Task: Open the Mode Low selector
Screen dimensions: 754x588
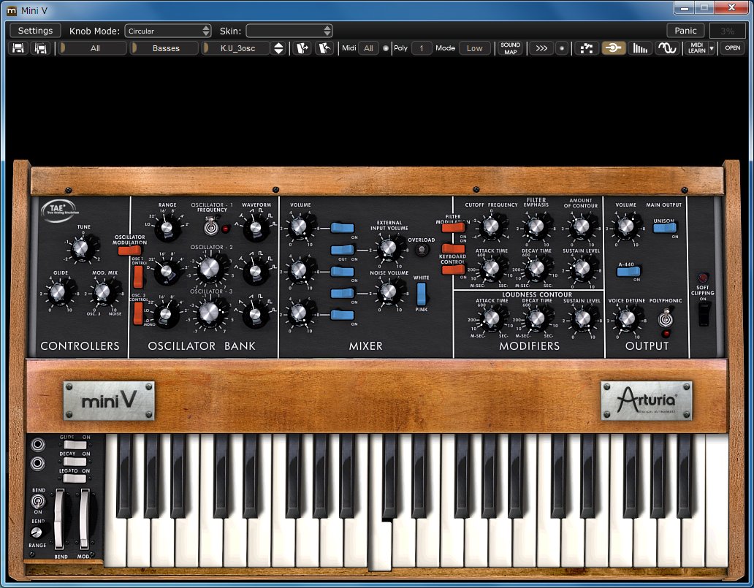Action: [474, 48]
